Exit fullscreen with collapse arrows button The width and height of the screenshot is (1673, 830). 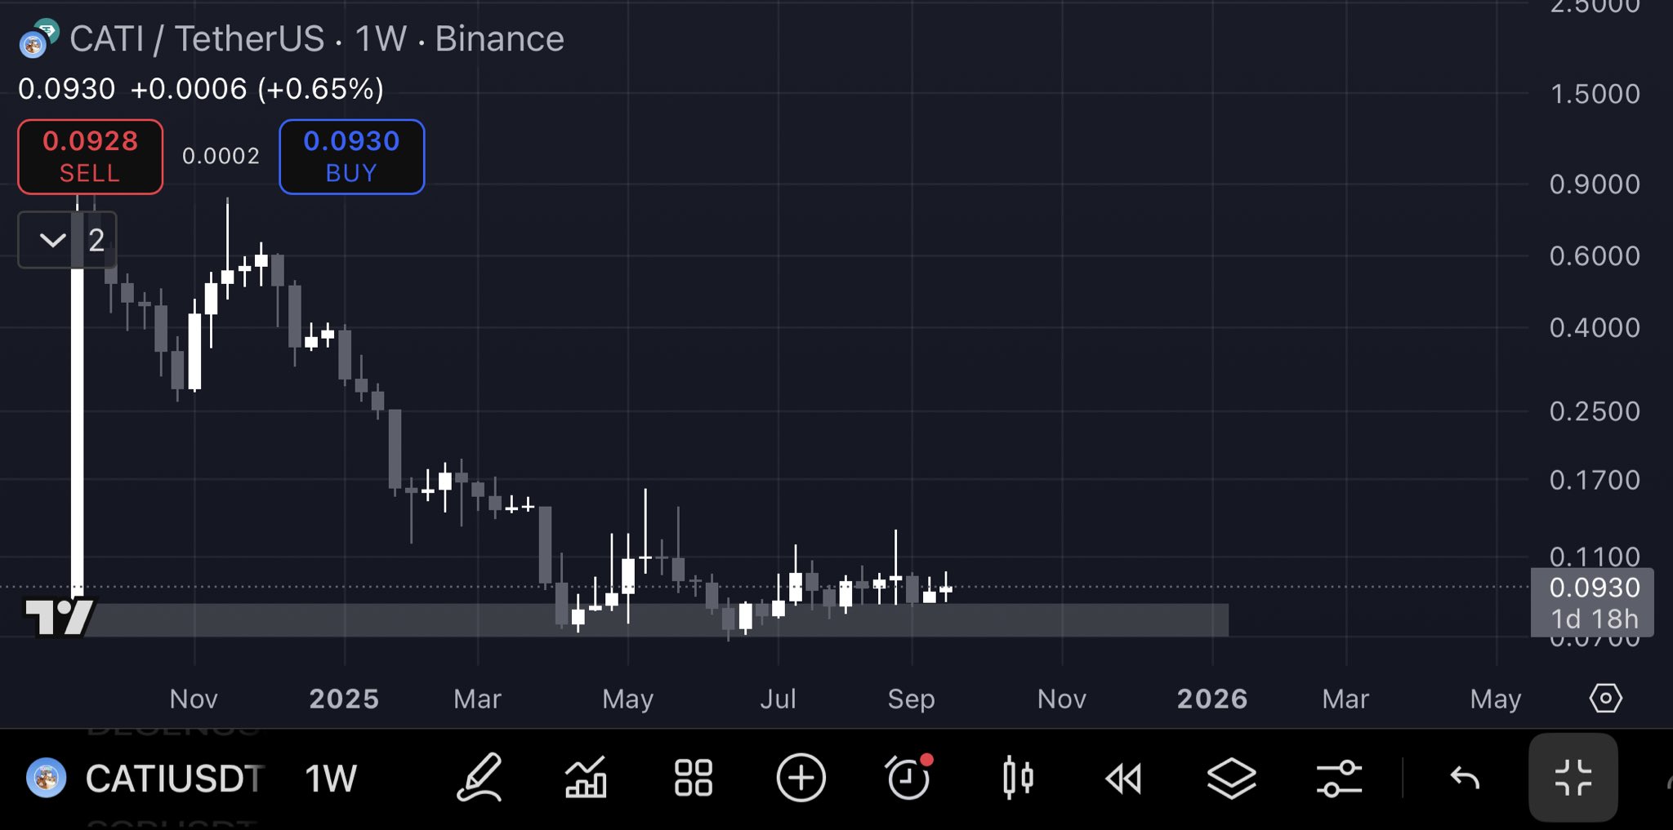point(1573,778)
